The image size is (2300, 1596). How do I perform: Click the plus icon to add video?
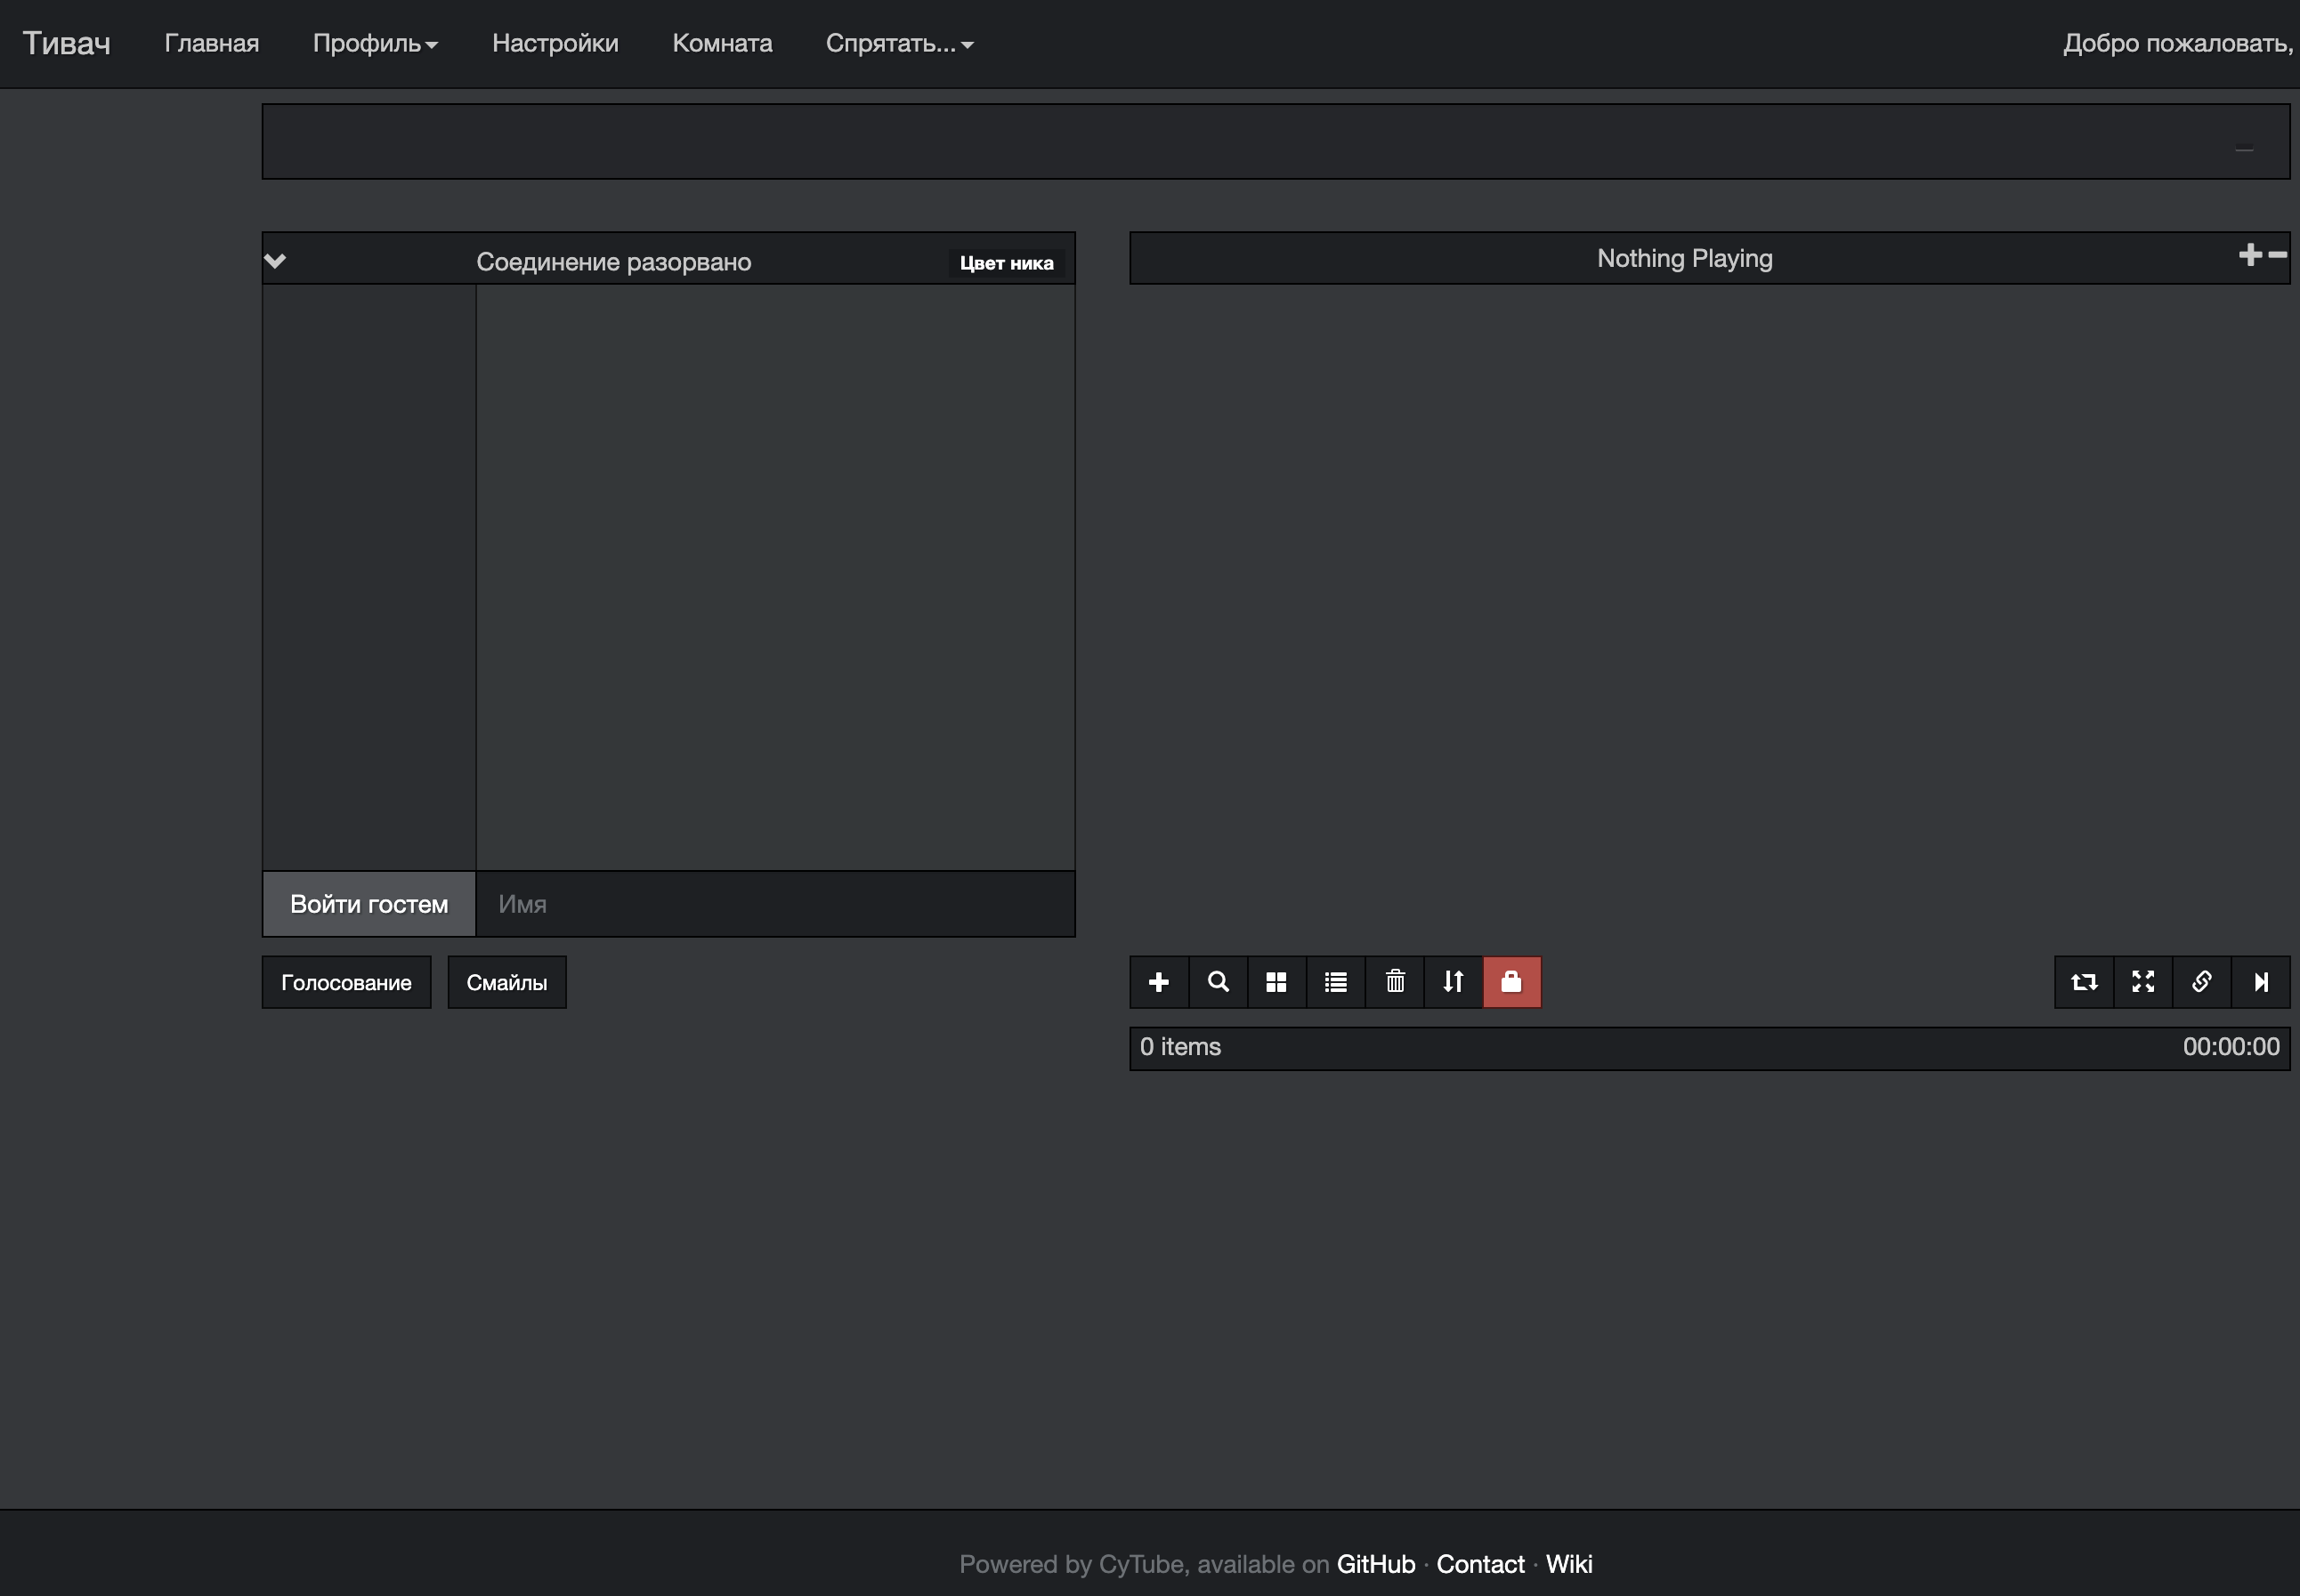coord(1159,982)
